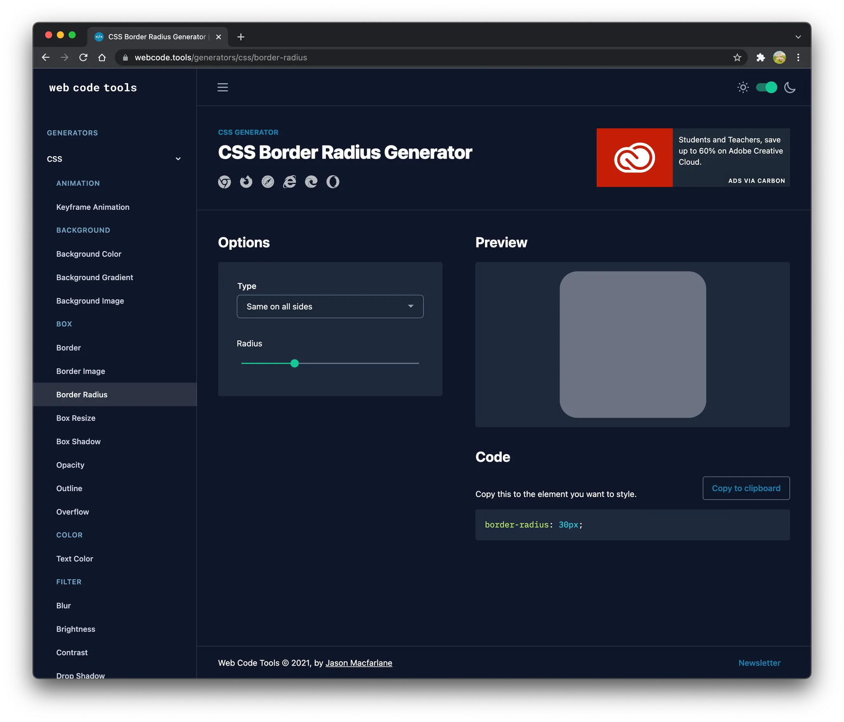Click the moon dark-mode icon
The width and height of the screenshot is (844, 722).
(x=790, y=87)
